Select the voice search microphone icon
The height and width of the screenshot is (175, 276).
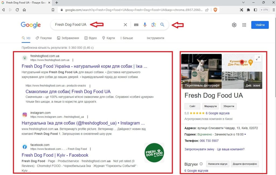click(x=145, y=24)
